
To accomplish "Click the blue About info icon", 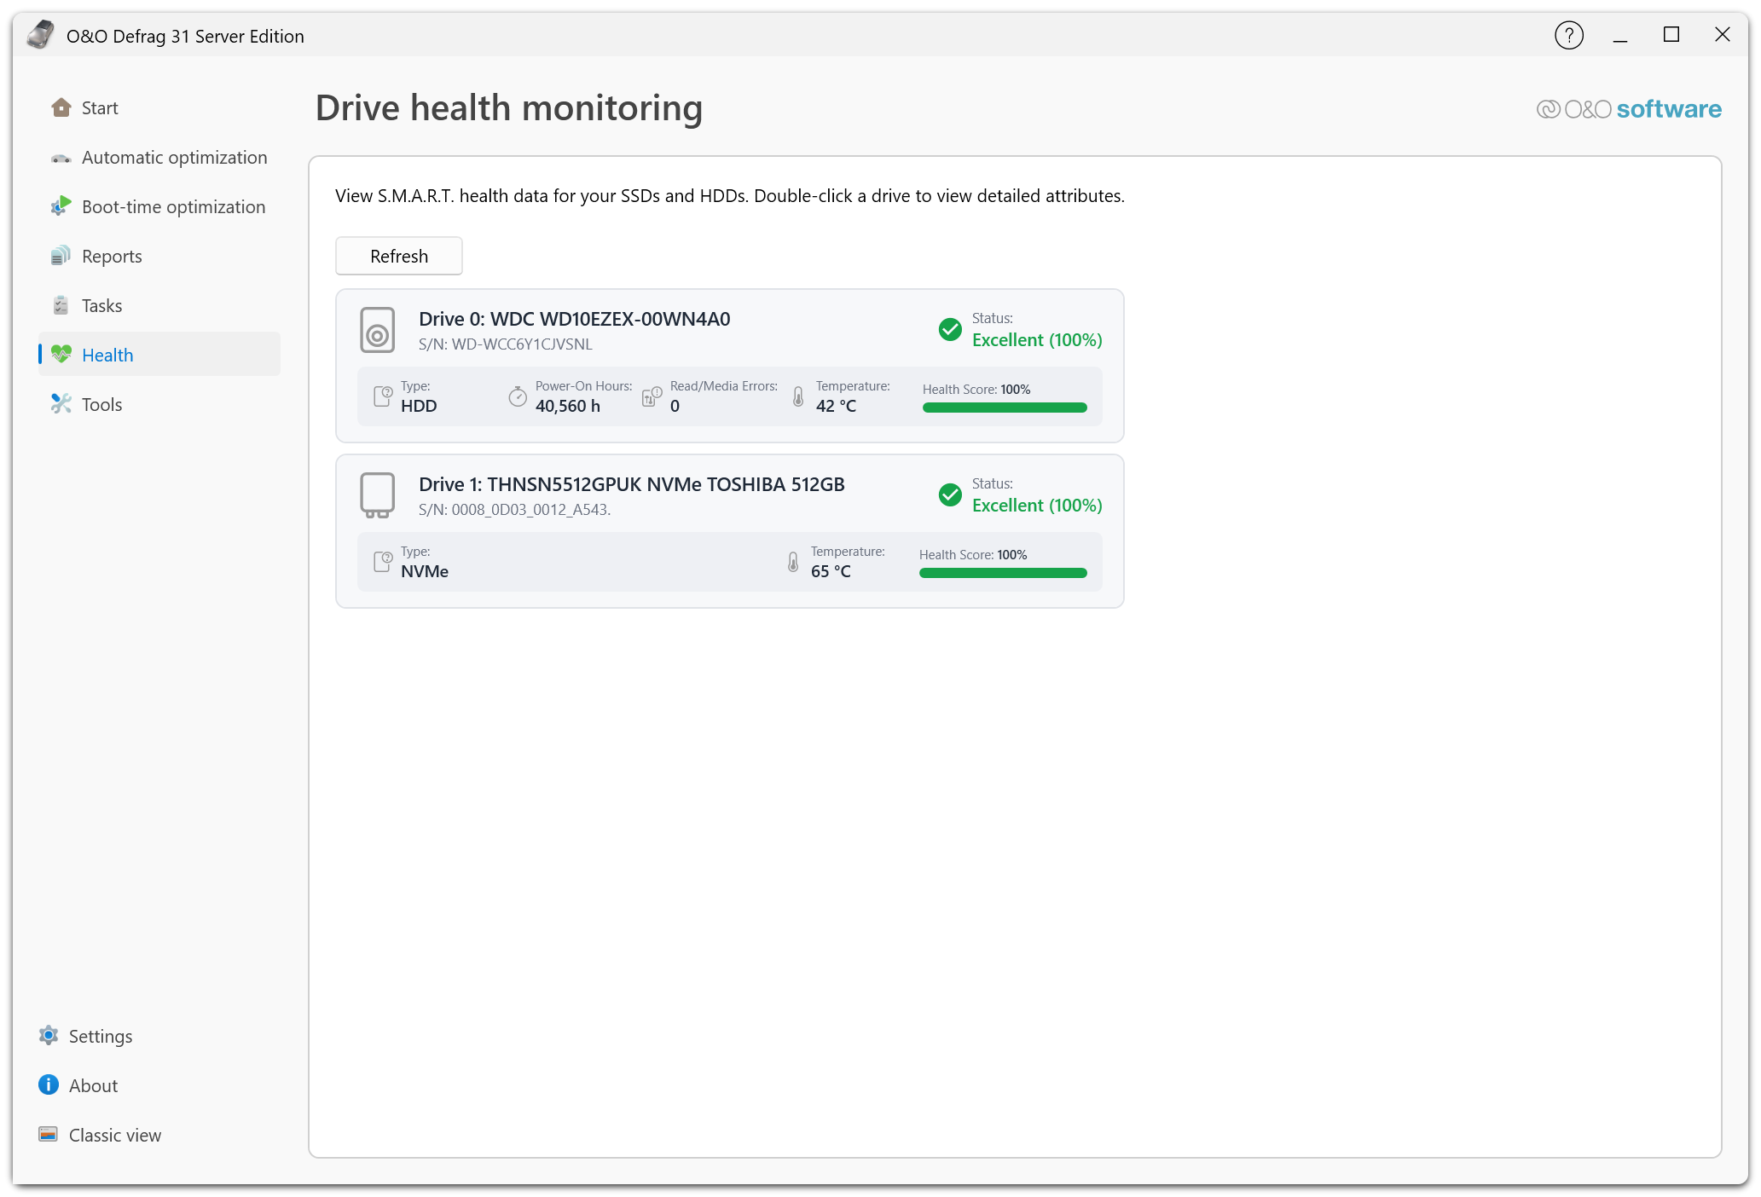I will (x=49, y=1084).
